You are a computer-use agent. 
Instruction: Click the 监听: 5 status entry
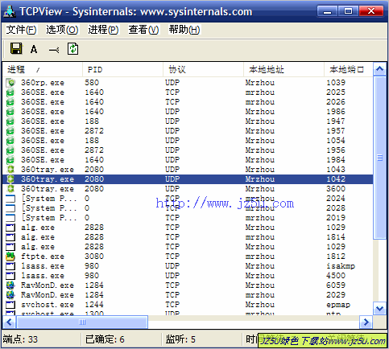(x=180, y=339)
